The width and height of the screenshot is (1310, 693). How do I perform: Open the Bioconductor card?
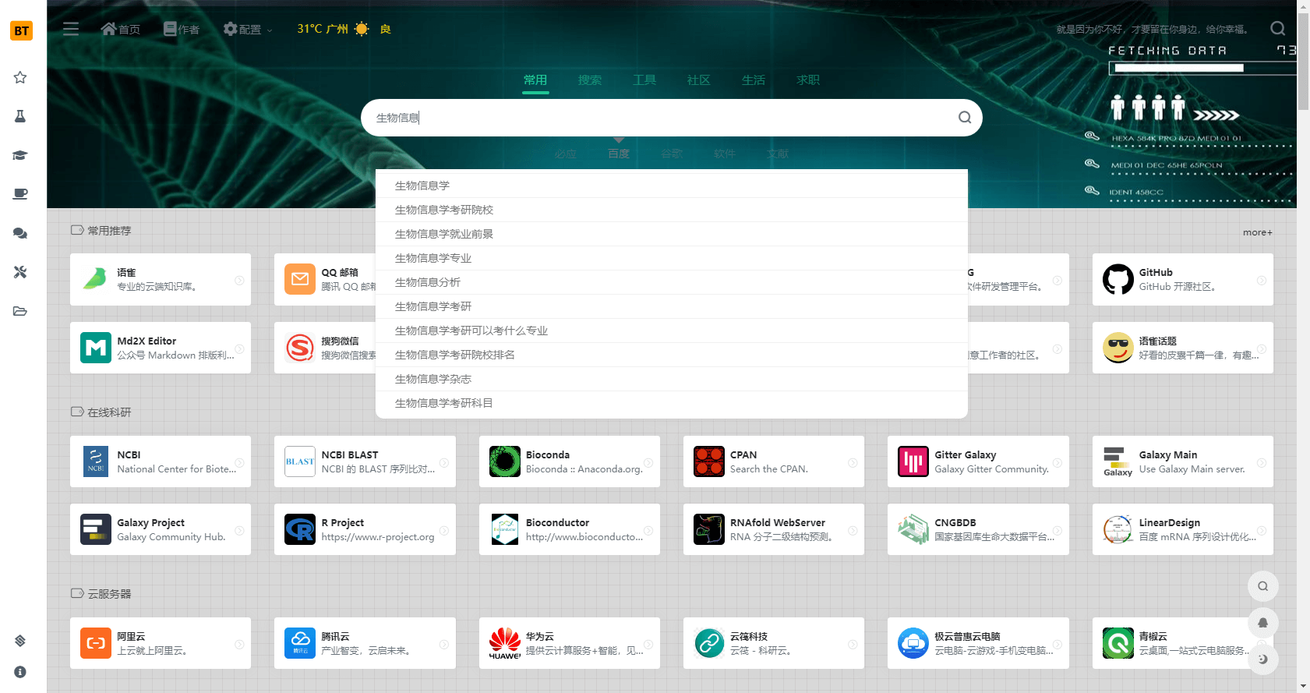(x=570, y=529)
